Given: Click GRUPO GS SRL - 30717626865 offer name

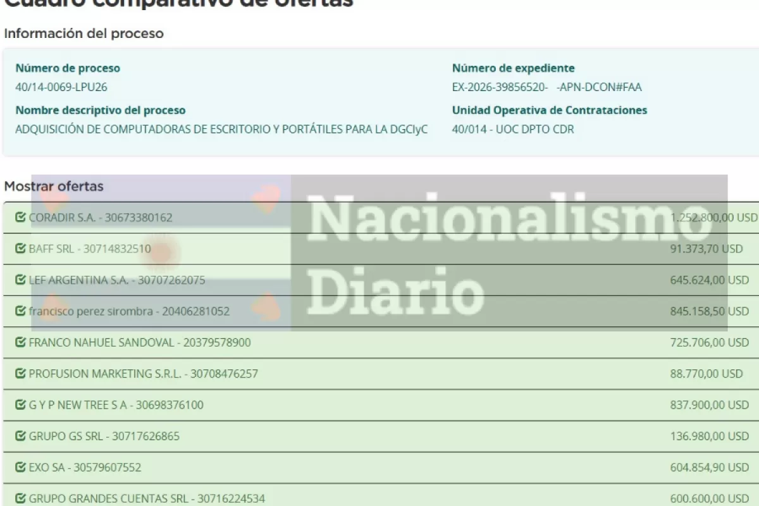Looking at the screenshot, I should point(104,436).
